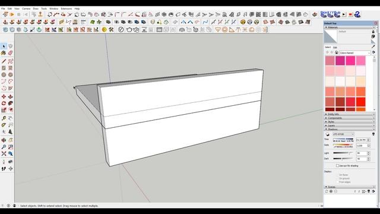Select the arrow Select tool
This screenshot has width=380, height=214.
(4, 46)
